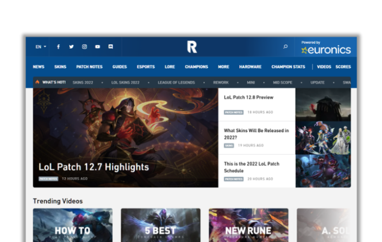382x242 pixels.
Task: Go to the Scores nav link
Action: point(343,67)
